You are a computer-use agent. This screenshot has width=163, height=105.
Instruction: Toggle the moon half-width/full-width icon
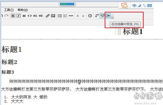click(139, 5)
